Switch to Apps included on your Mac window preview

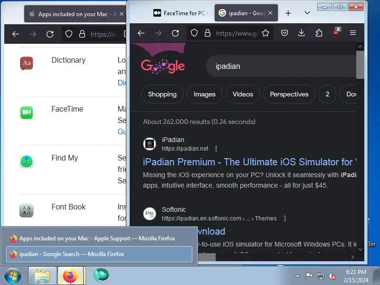(99, 238)
